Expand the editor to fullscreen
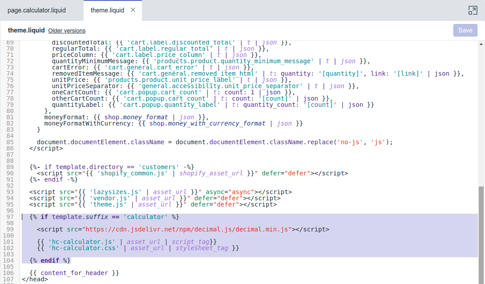The image size is (485, 284). [x=473, y=10]
